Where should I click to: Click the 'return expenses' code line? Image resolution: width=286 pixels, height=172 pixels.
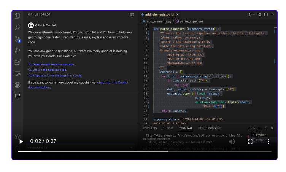(x=173, y=111)
